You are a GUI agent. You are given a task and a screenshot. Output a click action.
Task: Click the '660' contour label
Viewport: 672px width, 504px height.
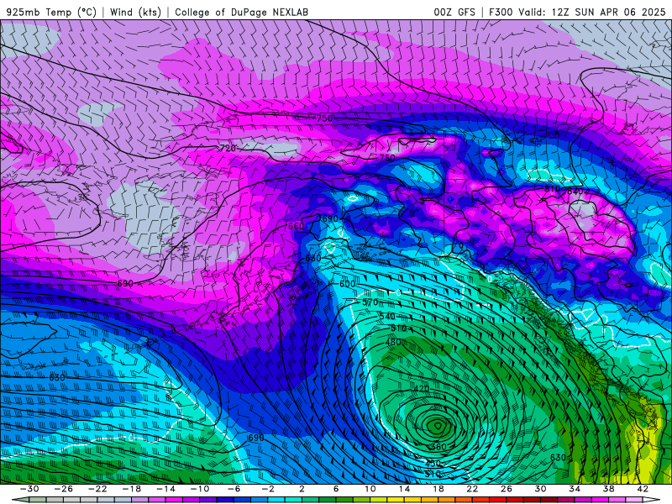(x=297, y=226)
